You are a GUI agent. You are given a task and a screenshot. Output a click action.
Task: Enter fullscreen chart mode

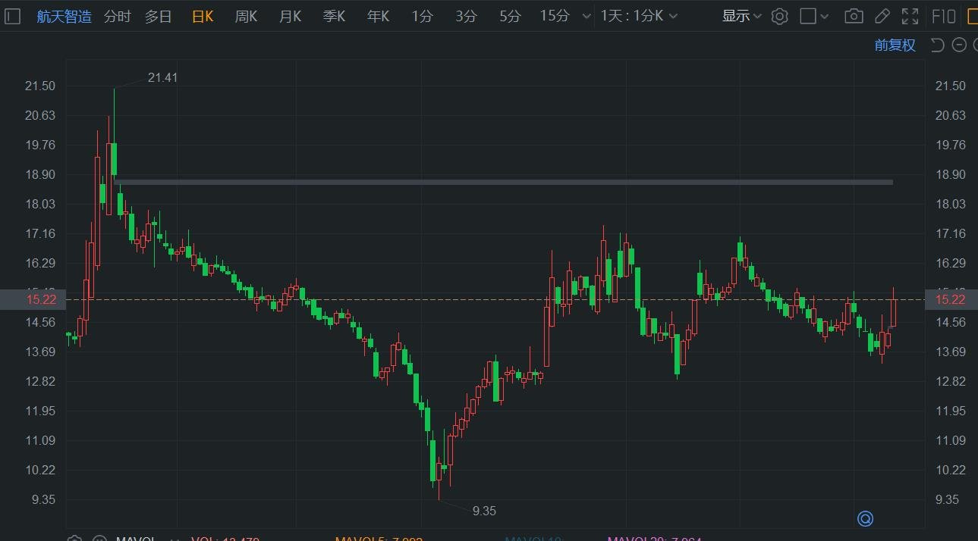pyautogui.click(x=910, y=16)
